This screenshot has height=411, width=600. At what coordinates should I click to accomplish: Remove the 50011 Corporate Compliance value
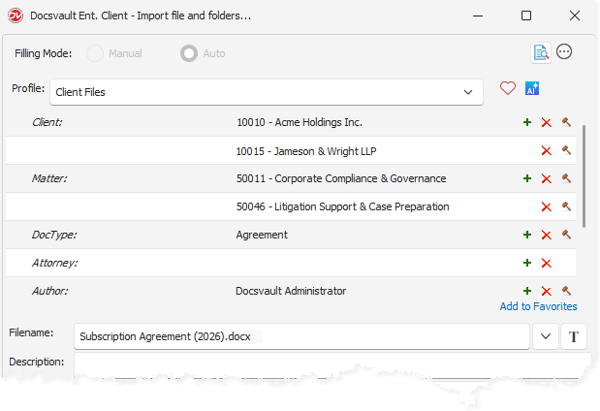(546, 179)
